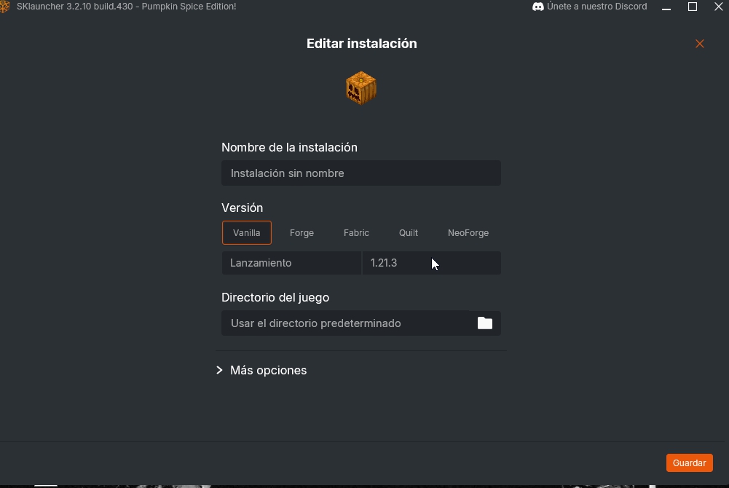The height and width of the screenshot is (488, 729).
Task: Click the orange X to close the dialog
Action: point(699,44)
